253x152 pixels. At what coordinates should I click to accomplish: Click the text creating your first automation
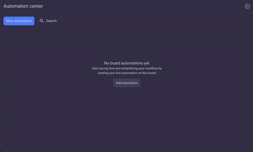point(126,73)
